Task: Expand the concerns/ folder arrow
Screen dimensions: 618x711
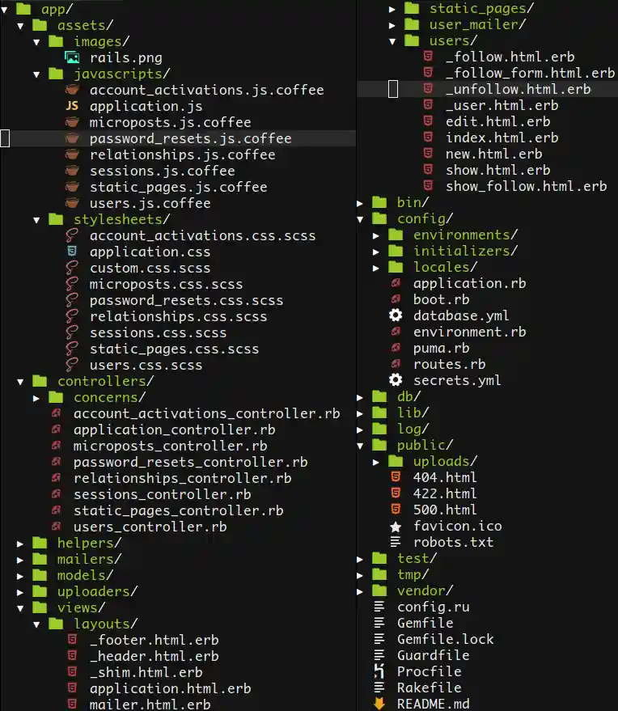Action: (36, 398)
